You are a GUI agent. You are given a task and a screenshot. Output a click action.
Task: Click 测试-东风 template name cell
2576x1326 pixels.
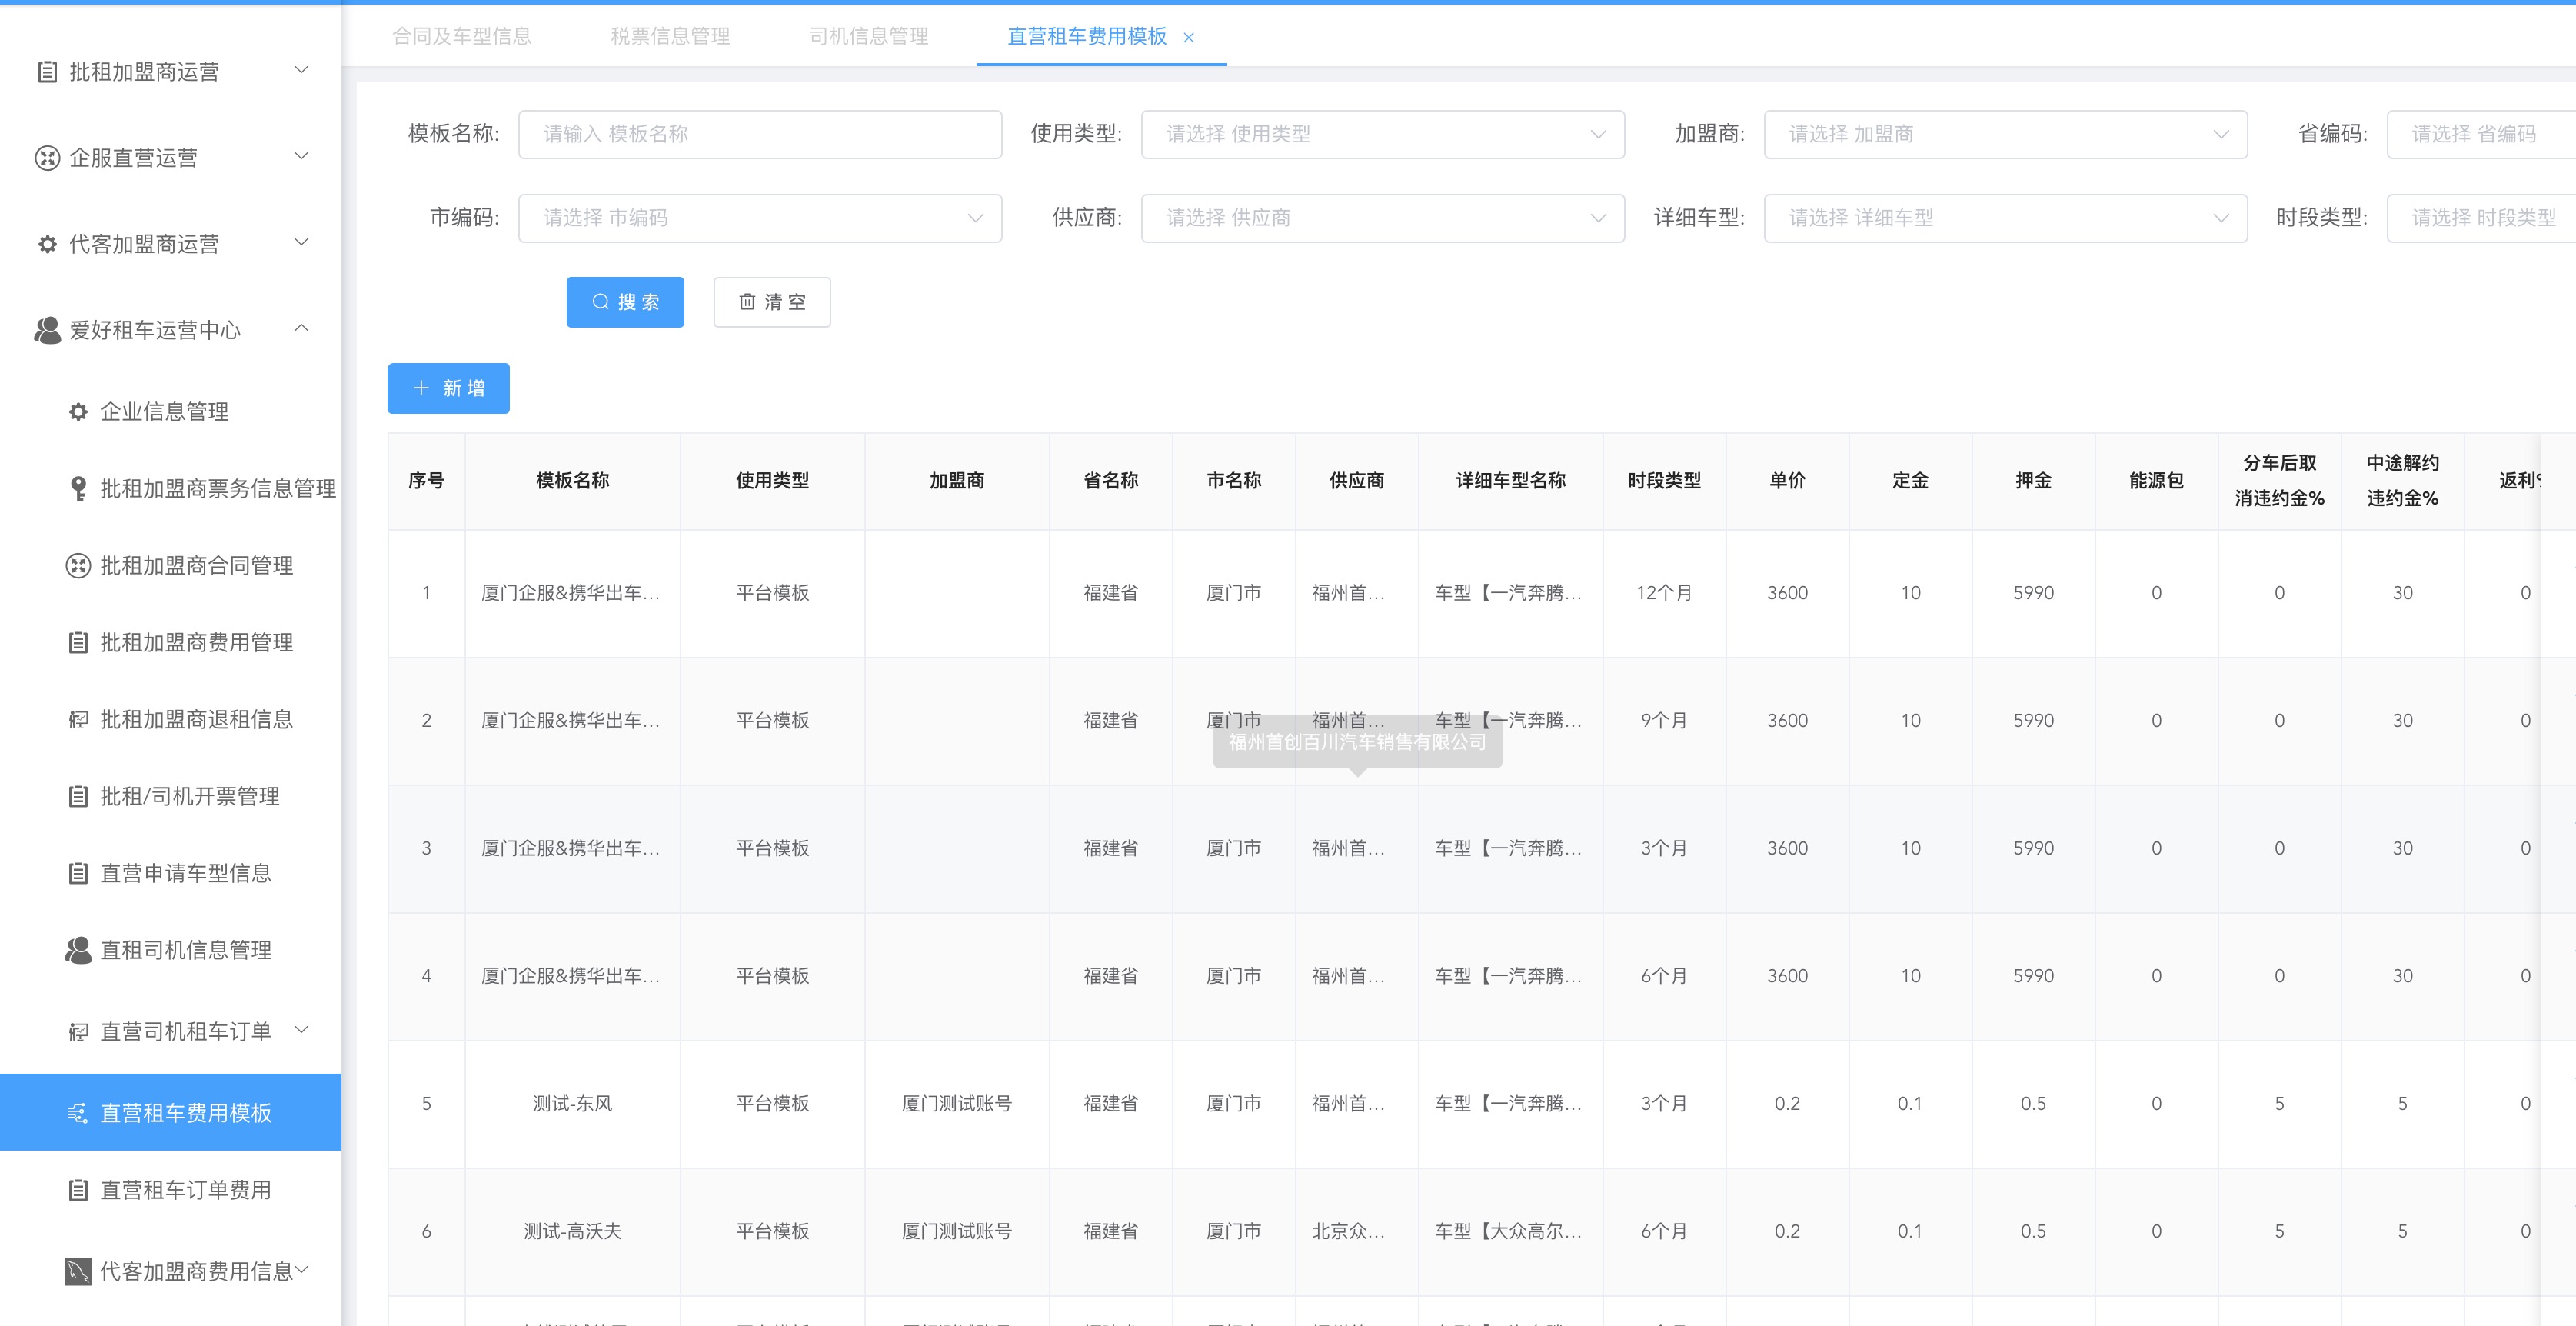click(572, 1104)
